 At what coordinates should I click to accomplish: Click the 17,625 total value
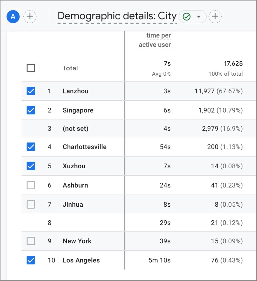point(233,64)
